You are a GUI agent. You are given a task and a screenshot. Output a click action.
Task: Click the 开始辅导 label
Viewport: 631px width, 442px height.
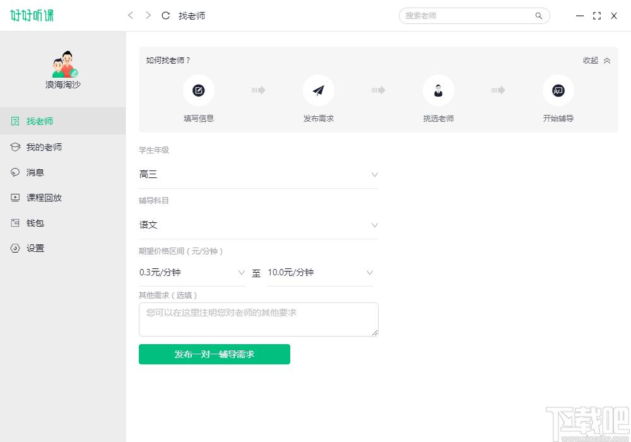(x=558, y=118)
